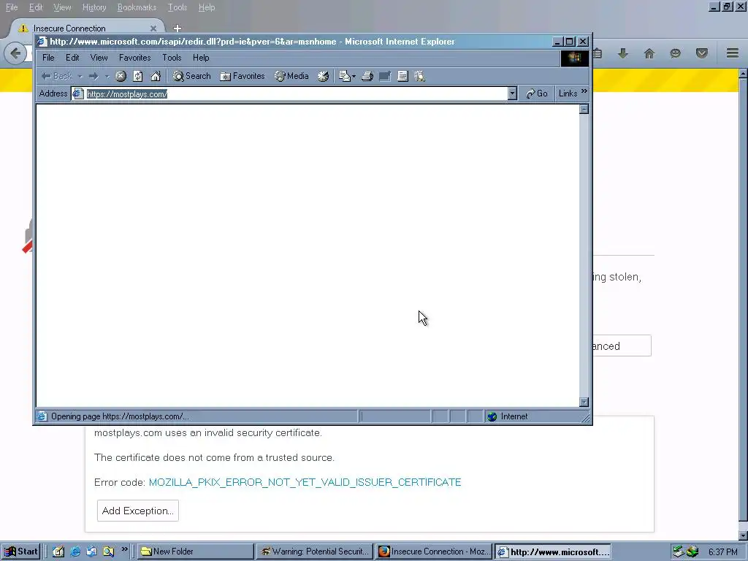Click the IE Back arrow button

tap(56, 76)
